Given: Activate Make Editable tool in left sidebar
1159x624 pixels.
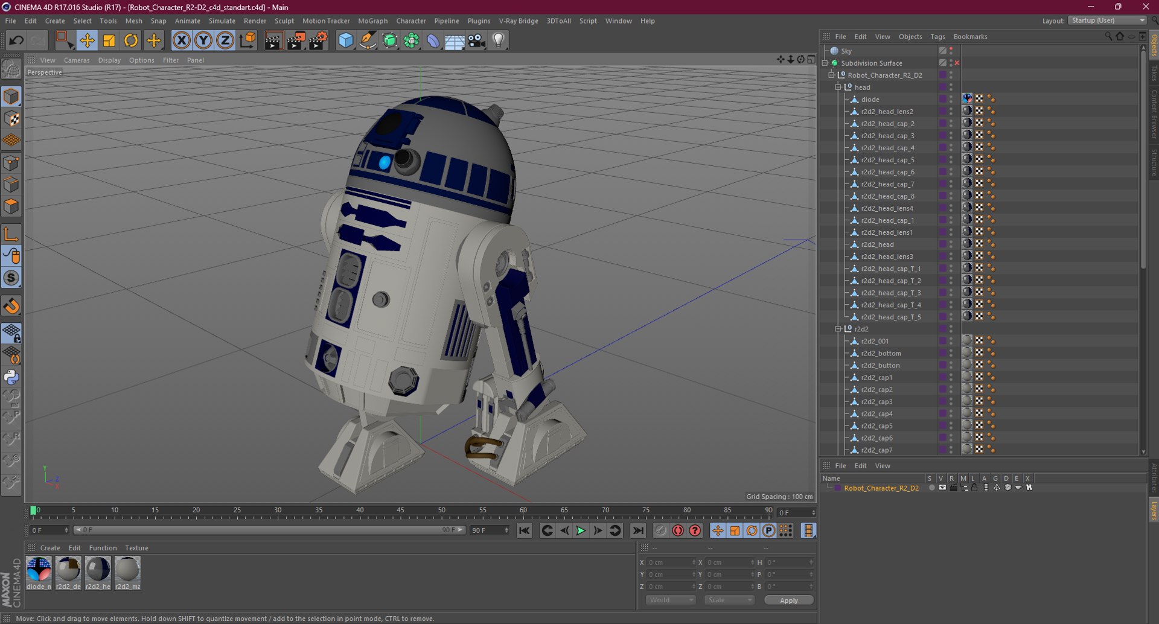Looking at the screenshot, I should 11,69.
